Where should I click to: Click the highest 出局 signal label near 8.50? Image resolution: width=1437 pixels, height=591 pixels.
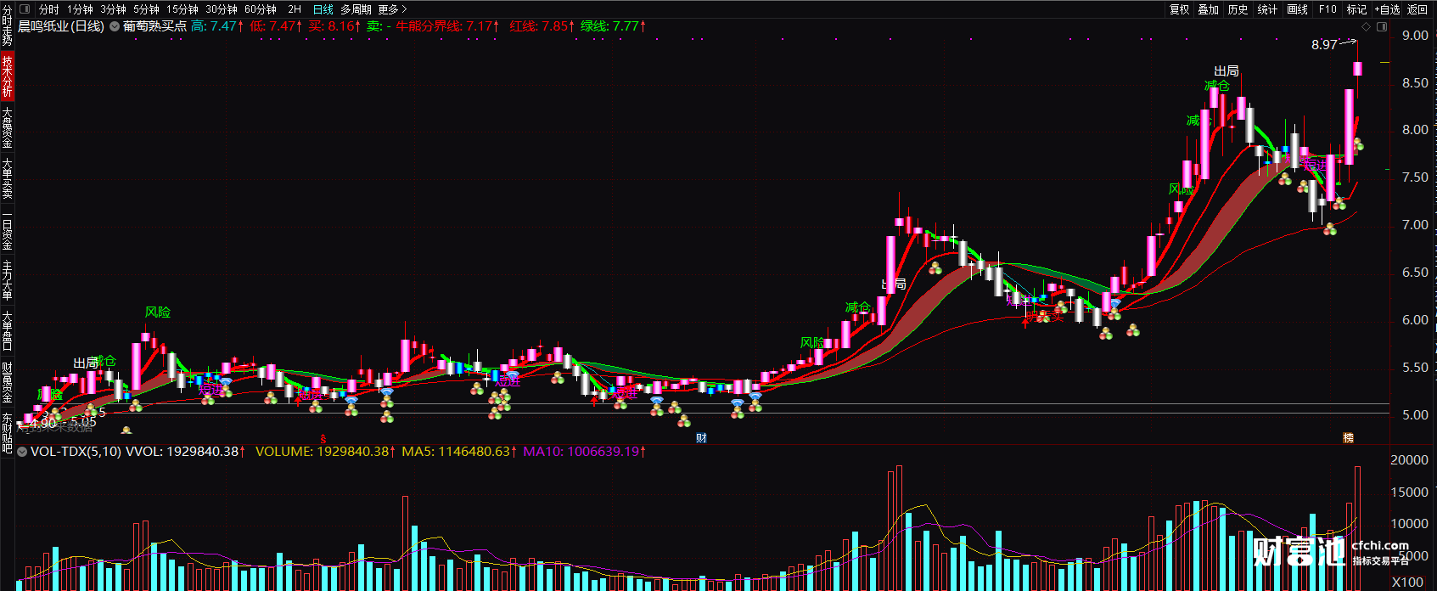1226,71
